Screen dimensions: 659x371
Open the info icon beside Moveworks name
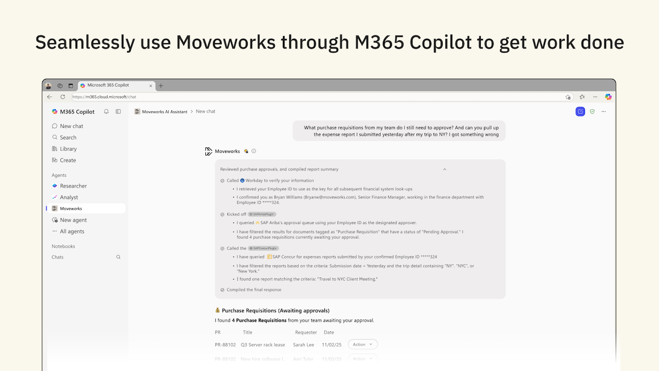(x=254, y=151)
